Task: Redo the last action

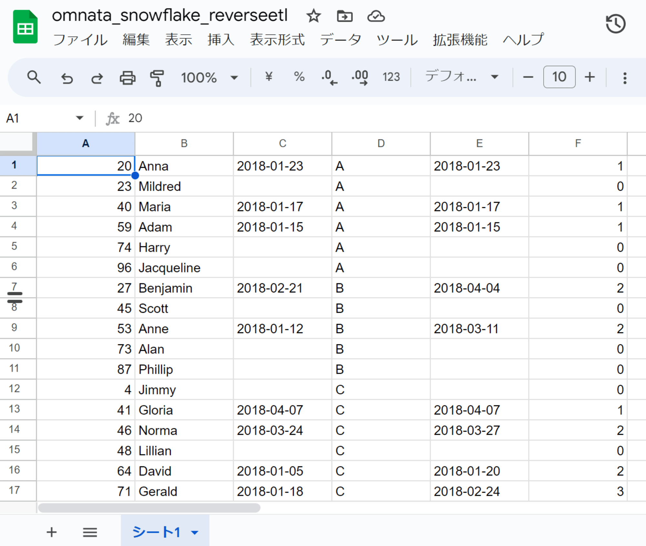Action: point(97,78)
